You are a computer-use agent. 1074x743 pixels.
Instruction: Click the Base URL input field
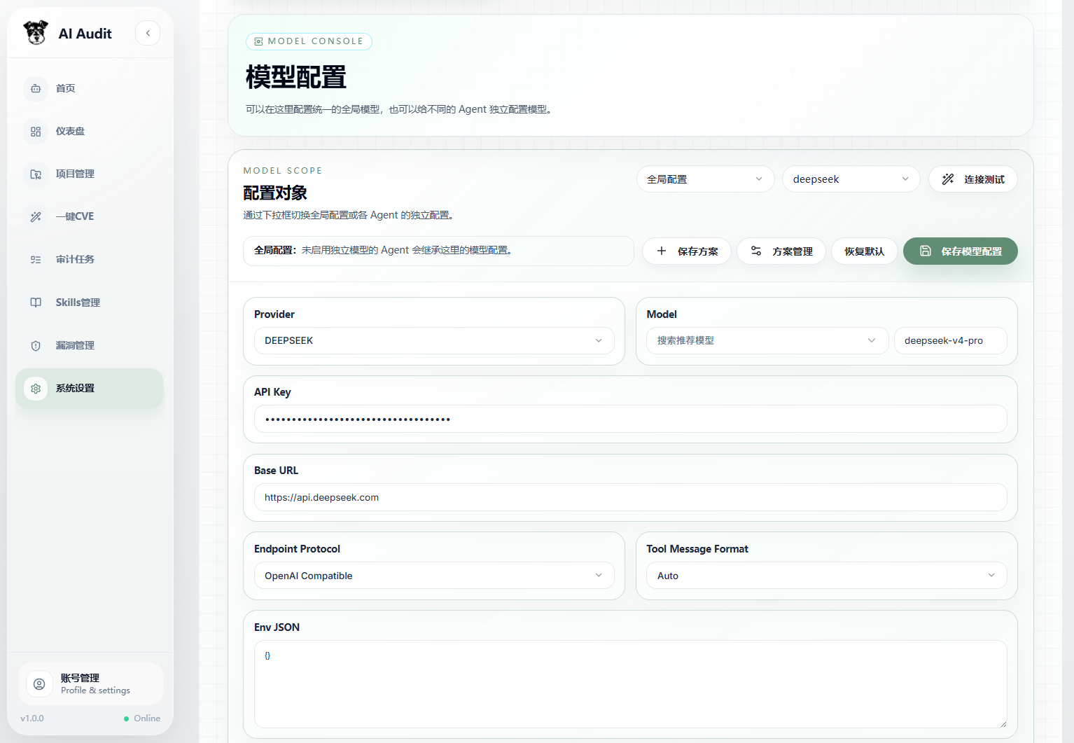click(630, 497)
